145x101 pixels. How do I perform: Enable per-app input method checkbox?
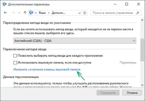tap(15, 56)
